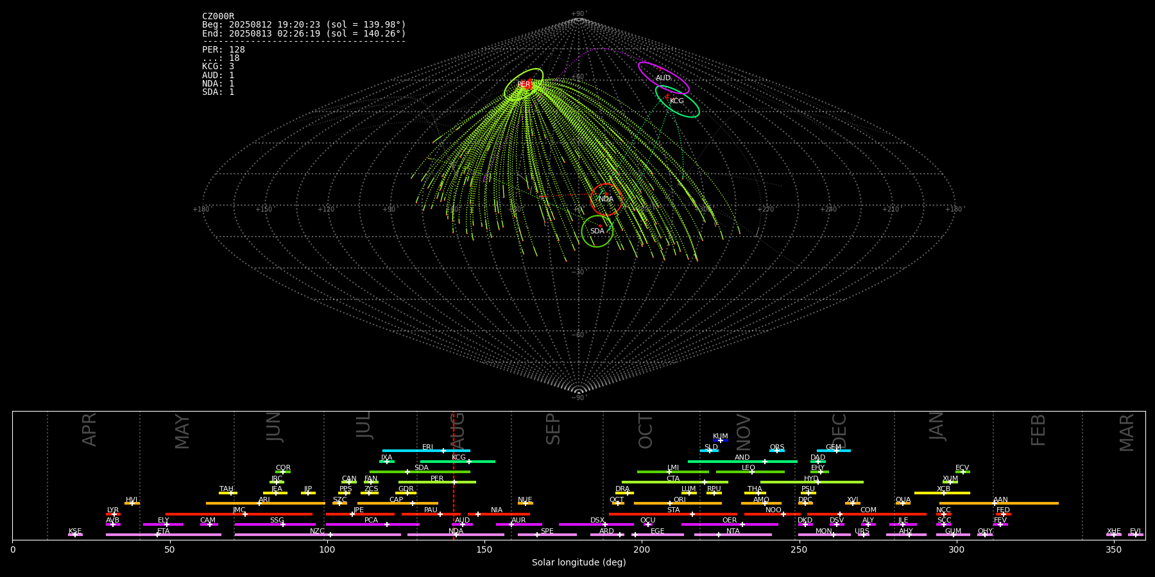Click the URS shower label in timeline

tap(862, 531)
